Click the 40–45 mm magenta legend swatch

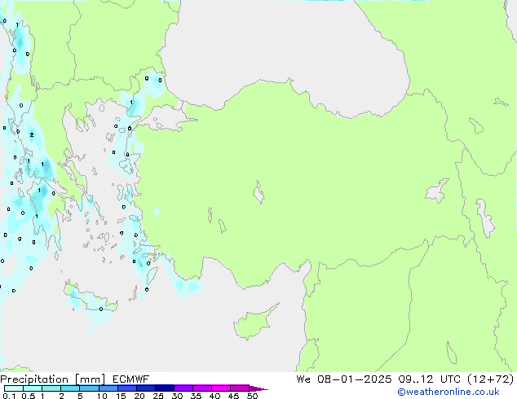coord(221,388)
